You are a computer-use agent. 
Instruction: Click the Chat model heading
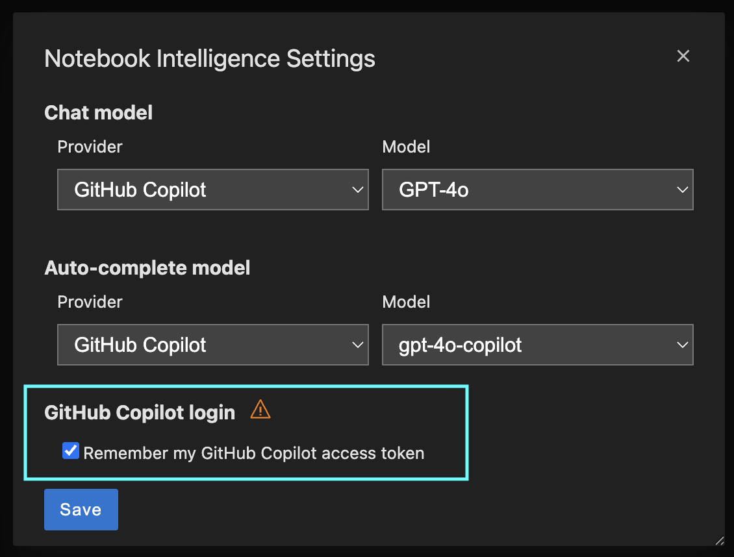pyautogui.click(x=98, y=113)
